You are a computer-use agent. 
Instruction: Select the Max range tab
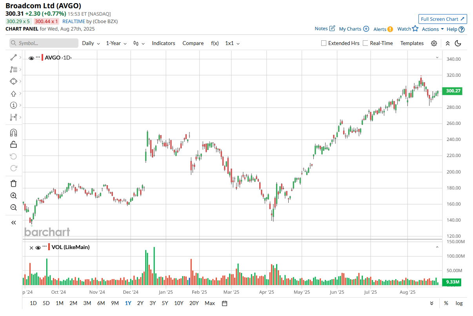click(x=210, y=303)
